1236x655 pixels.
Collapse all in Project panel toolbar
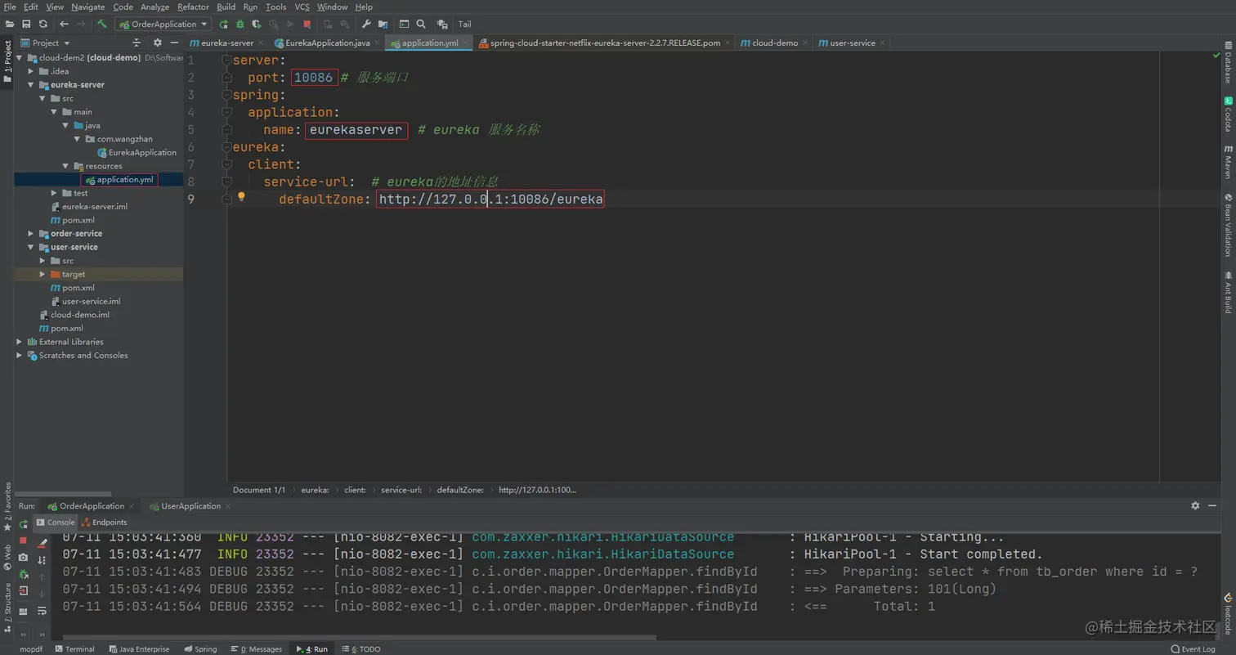tap(136, 43)
